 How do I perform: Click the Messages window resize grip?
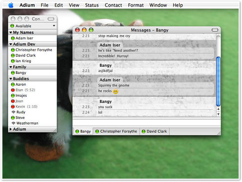219,133
